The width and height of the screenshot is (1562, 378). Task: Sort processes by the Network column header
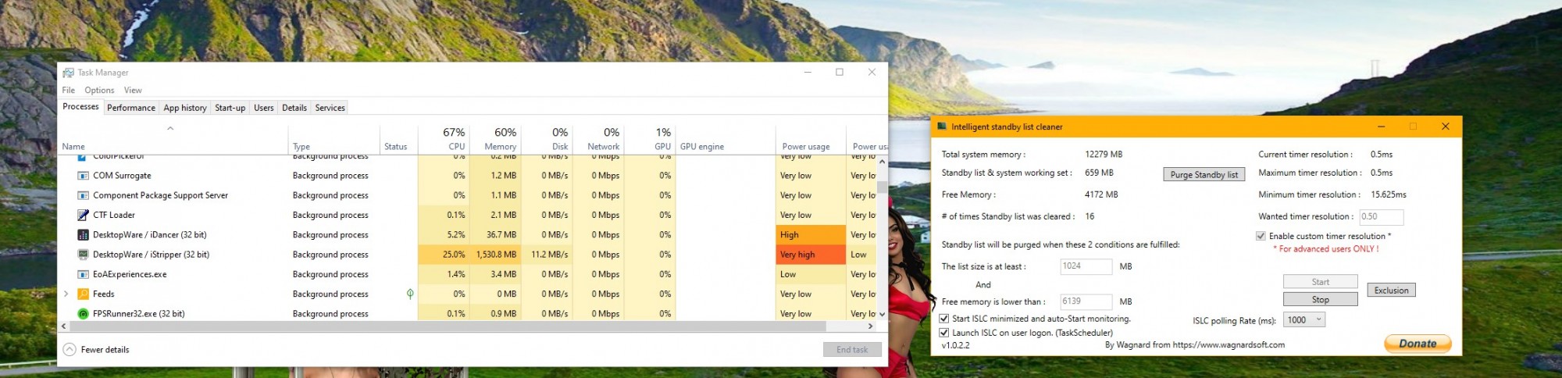click(x=598, y=138)
